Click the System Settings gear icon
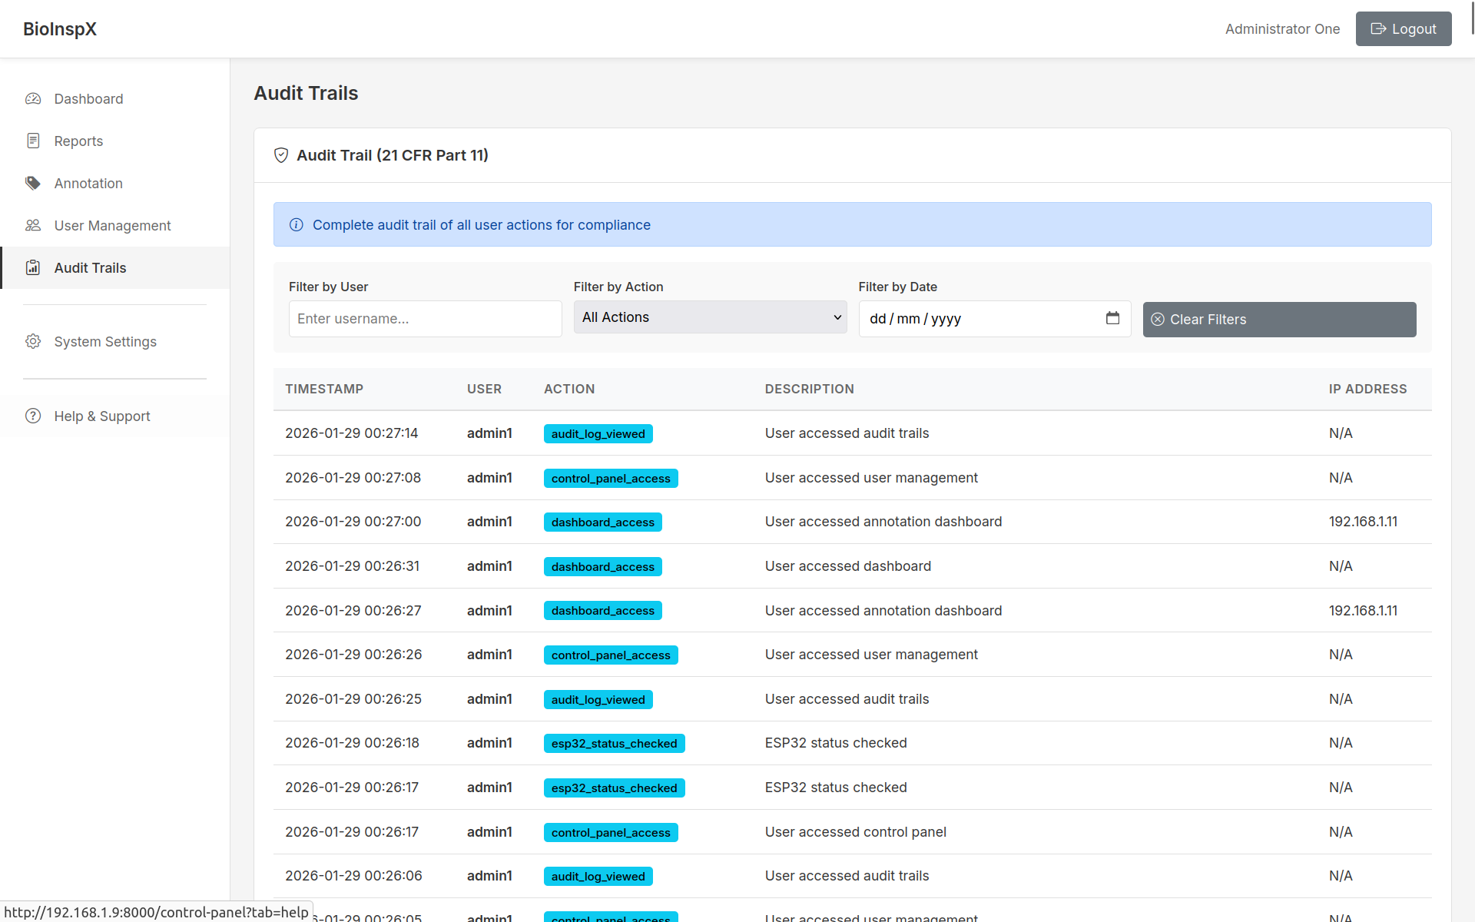Image resolution: width=1475 pixels, height=922 pixels. [33, 341]
